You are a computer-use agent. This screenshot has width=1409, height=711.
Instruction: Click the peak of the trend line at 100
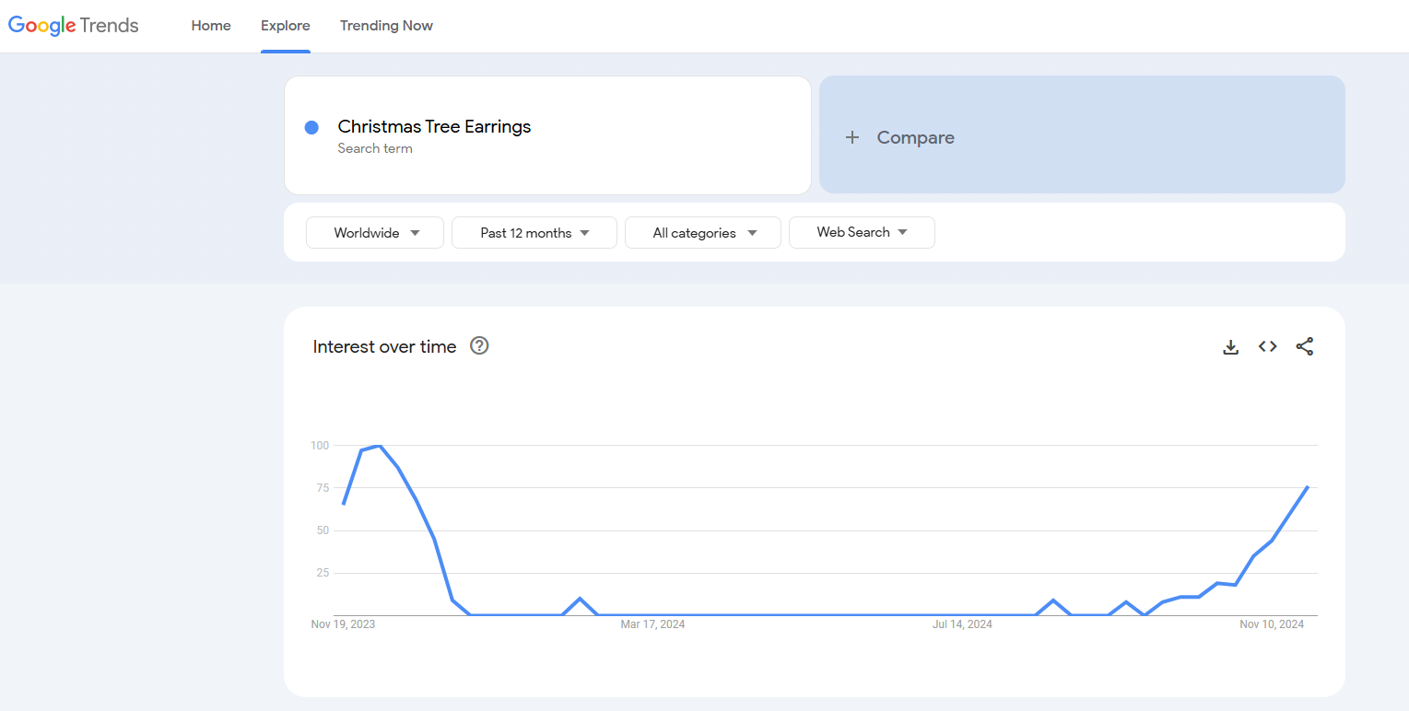[379, 446]
